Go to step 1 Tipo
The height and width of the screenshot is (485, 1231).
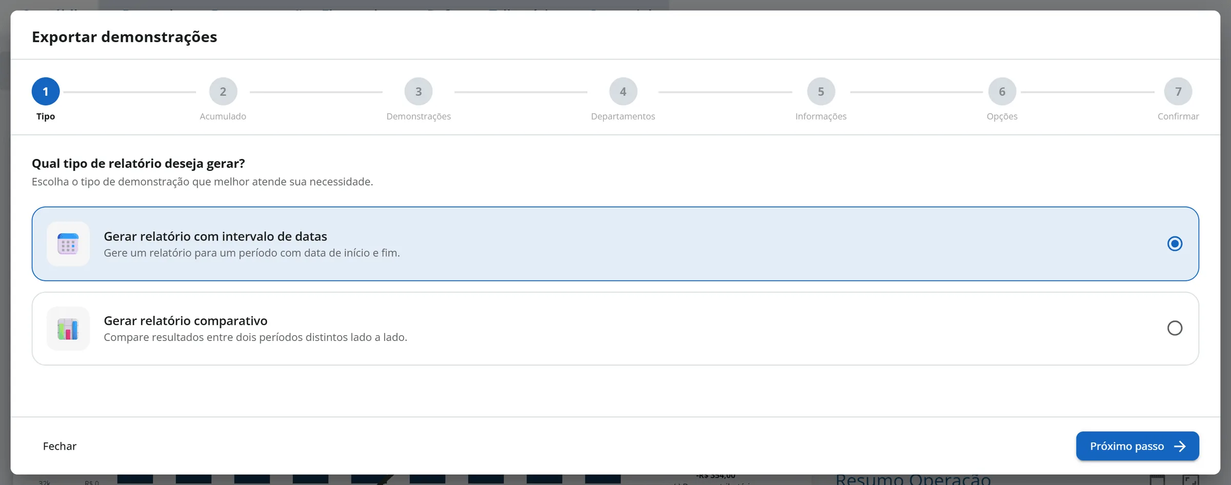tap(46, 92)
